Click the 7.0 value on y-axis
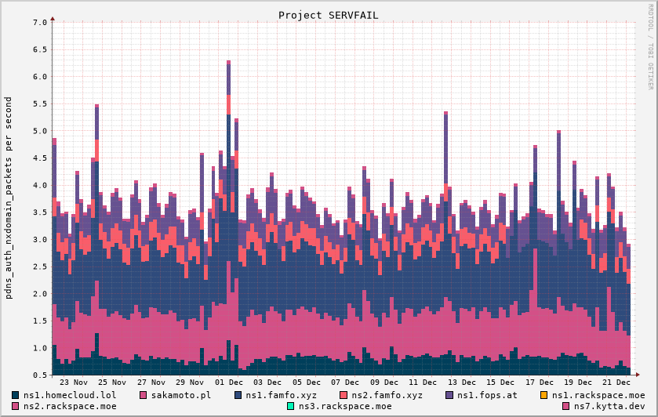 point(40,23)
